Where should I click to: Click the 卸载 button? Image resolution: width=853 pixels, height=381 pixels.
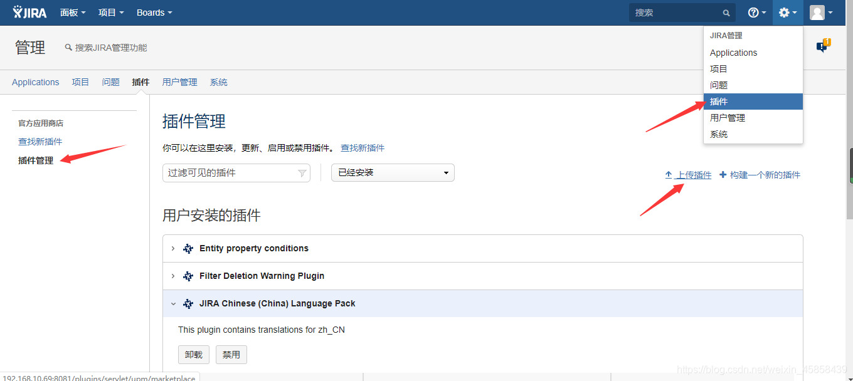coord(194,355)
